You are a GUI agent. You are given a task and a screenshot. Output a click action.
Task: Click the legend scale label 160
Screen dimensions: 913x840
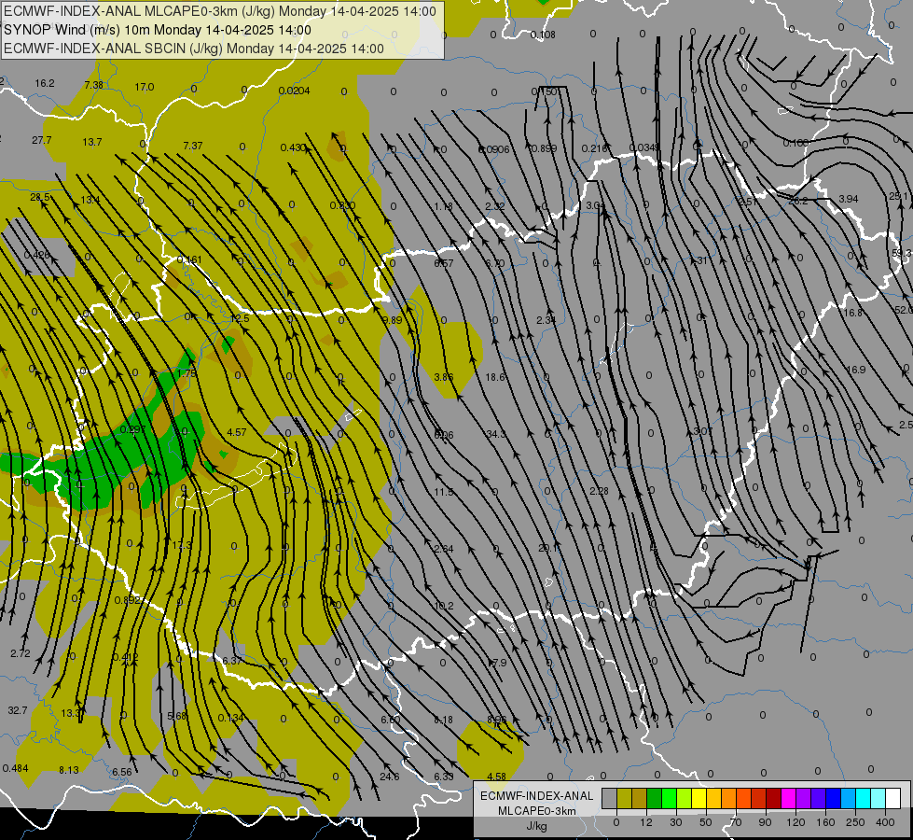(x=825, y=822)
